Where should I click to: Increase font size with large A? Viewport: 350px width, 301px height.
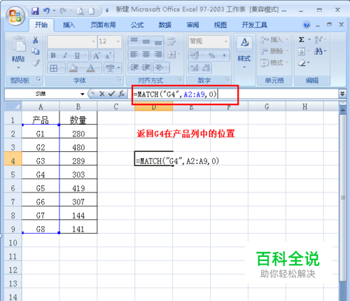[x=96, y=56]
